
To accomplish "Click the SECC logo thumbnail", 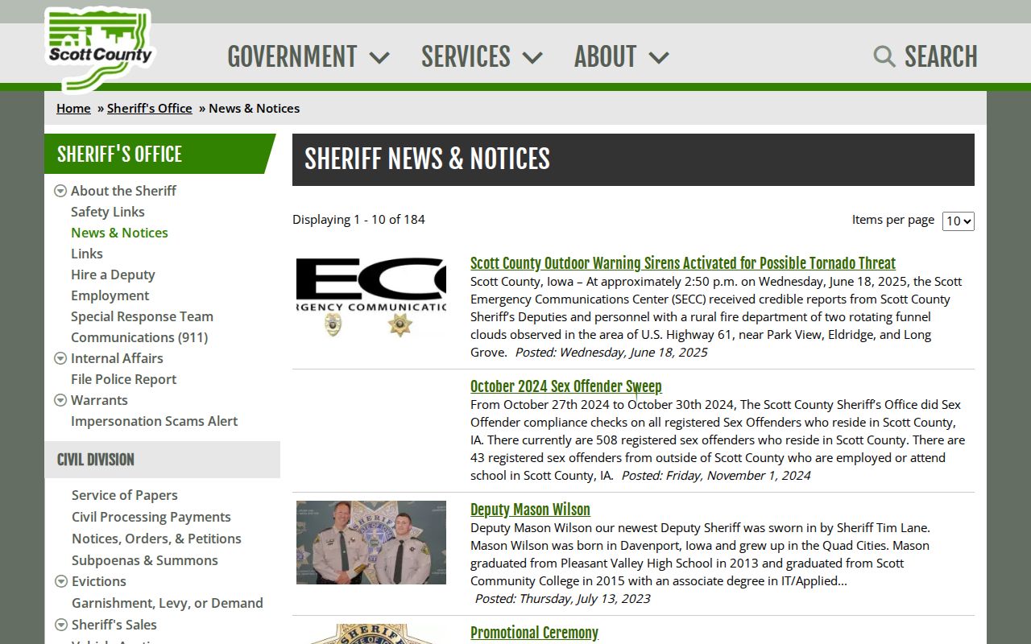I will point(371,296).
